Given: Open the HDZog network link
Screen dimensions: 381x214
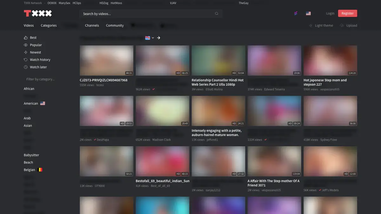Looking at the screenshot, I should click(x=104, y=3).
